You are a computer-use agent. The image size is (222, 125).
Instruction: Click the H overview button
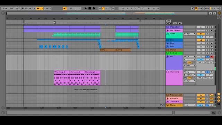211,13
